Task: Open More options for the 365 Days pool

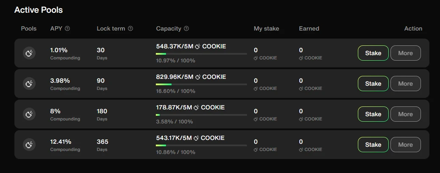Action: pyautogui.click(x=405, y=145)
